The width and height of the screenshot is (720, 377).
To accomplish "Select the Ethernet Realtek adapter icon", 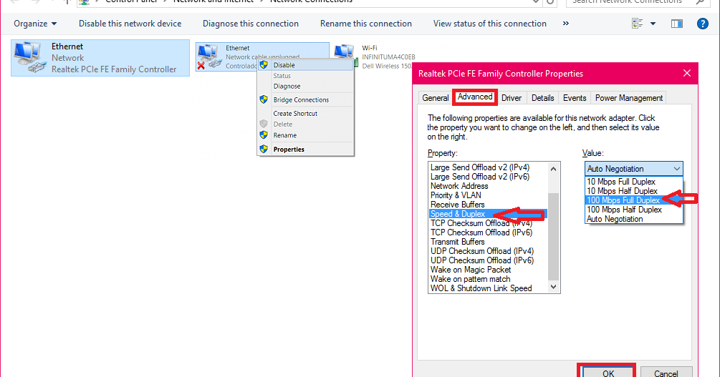I will click(30, 57).
